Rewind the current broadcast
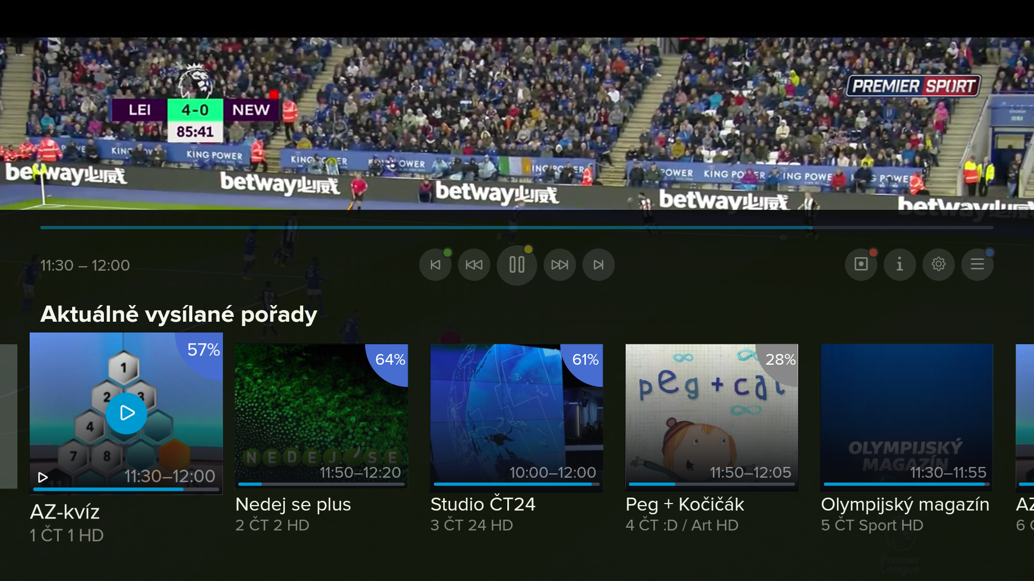Screen dimensions: 1034x581 (474, 265)
